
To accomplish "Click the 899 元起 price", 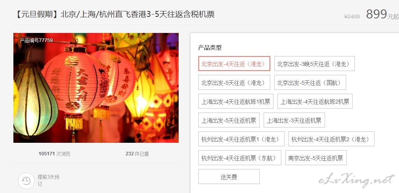I will (382, 14).
